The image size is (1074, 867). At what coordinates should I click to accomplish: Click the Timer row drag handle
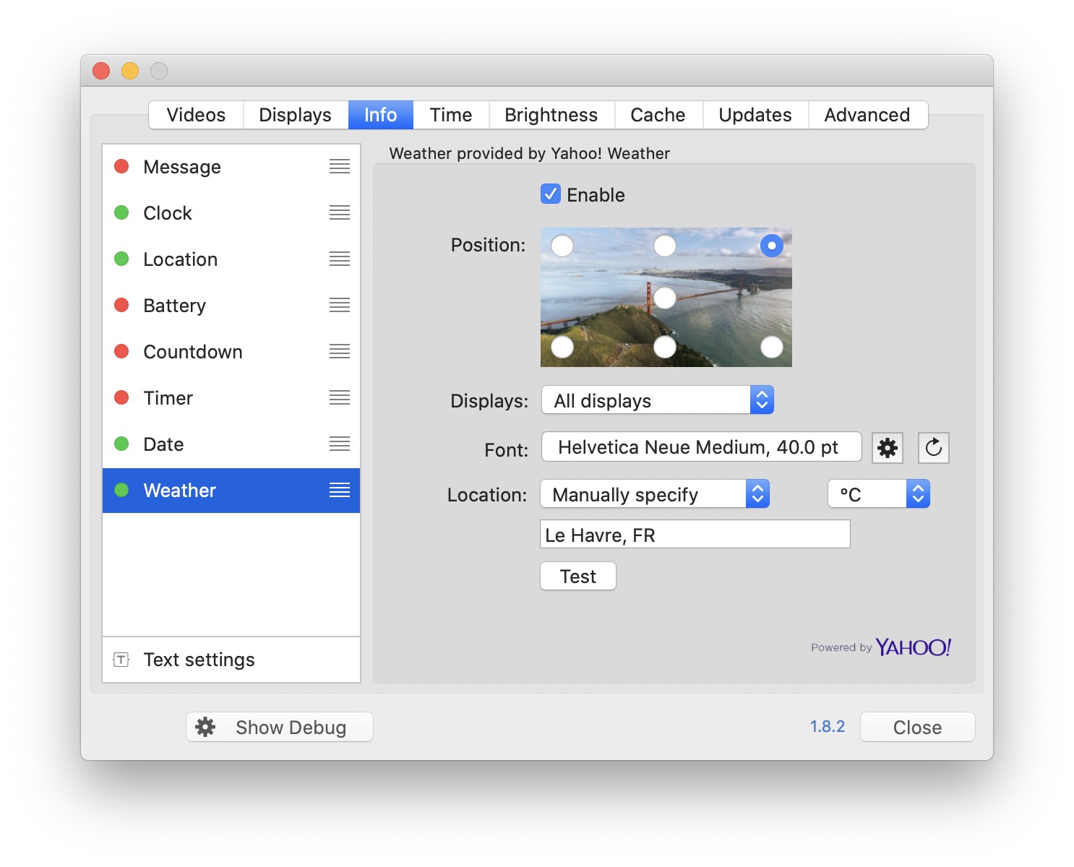coord(340,398)
